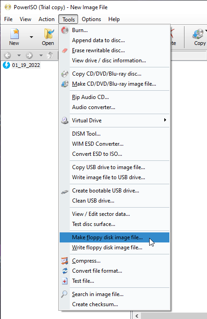Viewport: 207px width, 319px height.
Task: Expand the New button dropdown arrow
Action: [31, 37]
